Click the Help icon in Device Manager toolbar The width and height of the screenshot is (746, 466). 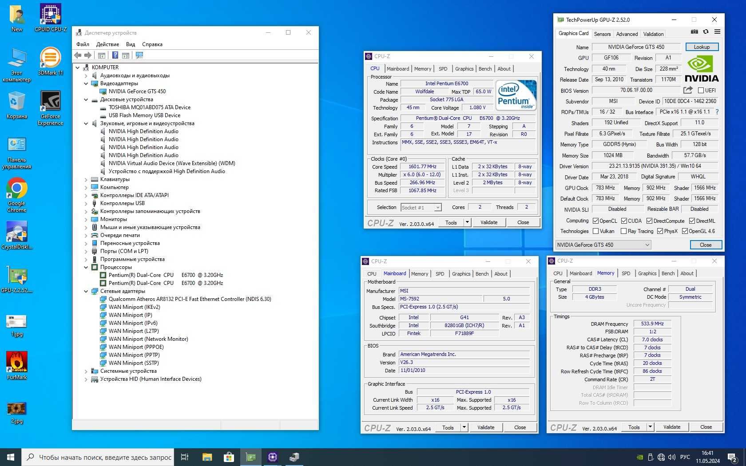click(115, 55)
